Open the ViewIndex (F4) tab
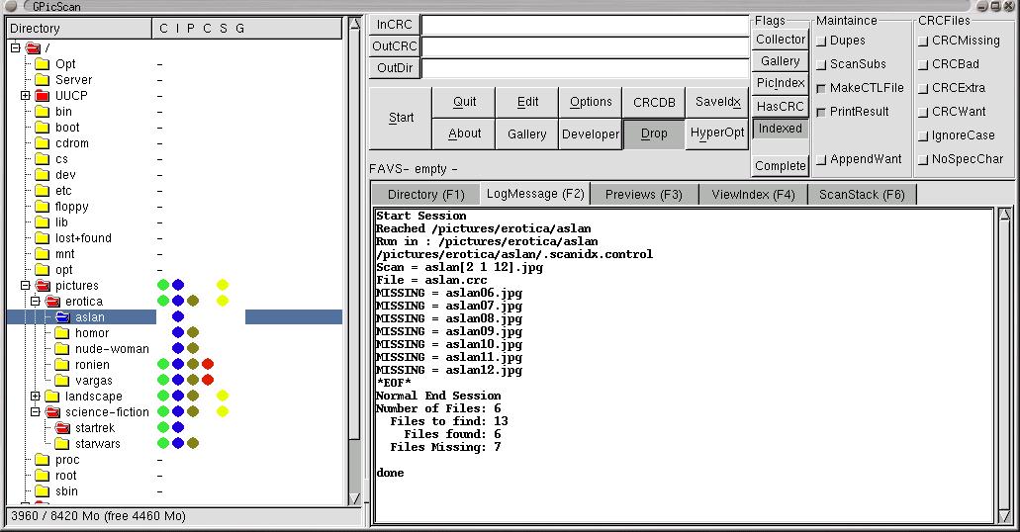This screenshot has width=1020, height=532. [x=753, y=195]
